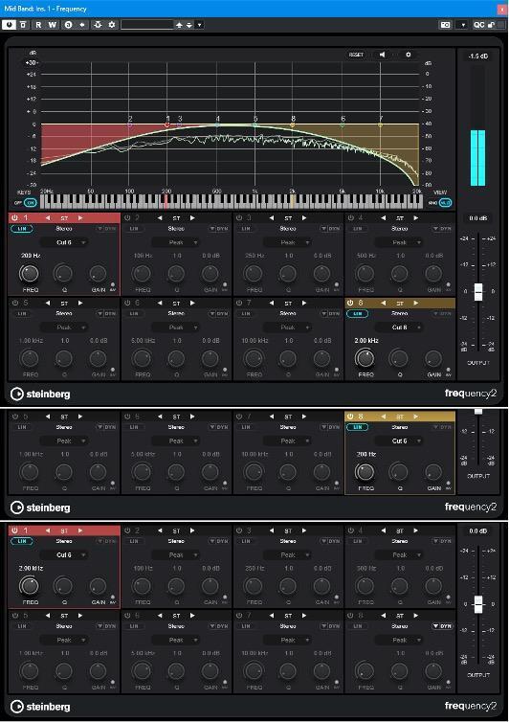Open DYN dropdown of 200 Hz band 1
Image resolution: width=509 pixels, height=722 pixels.
(x=106, y=229)
